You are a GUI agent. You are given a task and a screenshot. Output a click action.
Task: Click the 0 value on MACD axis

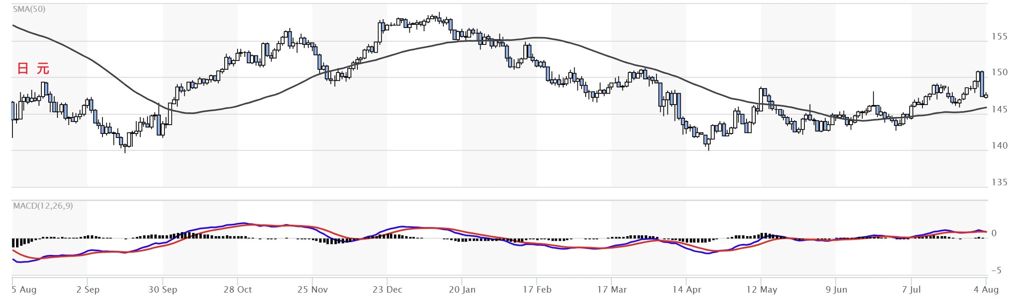point(994,233)
